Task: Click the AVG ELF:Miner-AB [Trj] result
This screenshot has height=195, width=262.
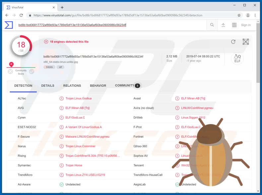Action: (77, 108)
